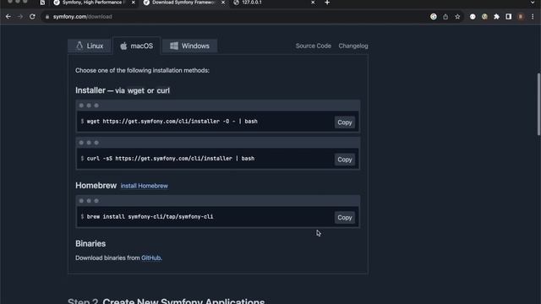
Task: Click the Homebrew heading
Action: [x=96, y=186]
